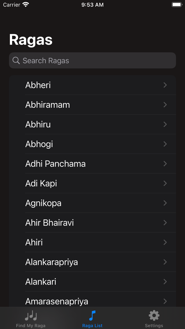Tap the Wi-Fi icon in status bar
The image size is (185, 329).
[25, 4]
